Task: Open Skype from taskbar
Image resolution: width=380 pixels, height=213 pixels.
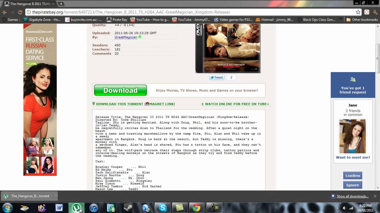Action: coord(163,208)
